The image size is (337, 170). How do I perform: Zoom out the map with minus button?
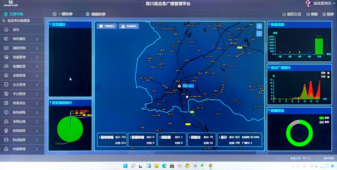pos(259,33)
